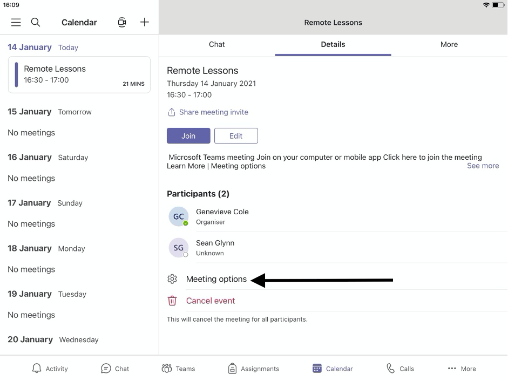Open Meeting options row
Image resolution: width=508 pixels, height=381 pixels.
337,279
